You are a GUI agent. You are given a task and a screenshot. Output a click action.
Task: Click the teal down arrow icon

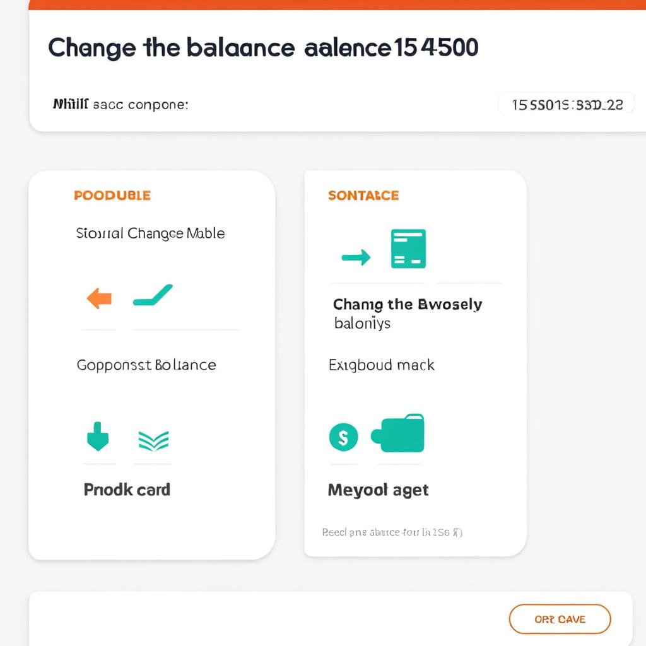coord(97,436)
